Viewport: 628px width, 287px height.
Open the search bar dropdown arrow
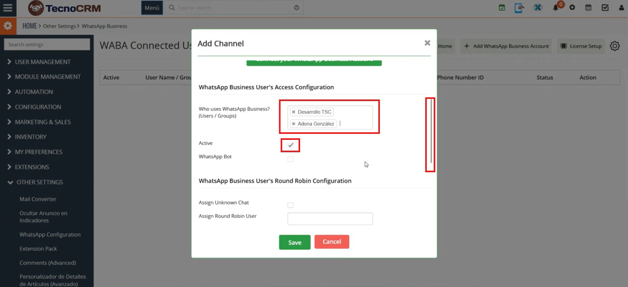[297, 8]
